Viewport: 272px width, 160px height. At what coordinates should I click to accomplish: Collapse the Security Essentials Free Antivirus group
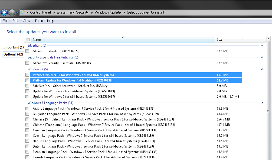click(262, 57)
